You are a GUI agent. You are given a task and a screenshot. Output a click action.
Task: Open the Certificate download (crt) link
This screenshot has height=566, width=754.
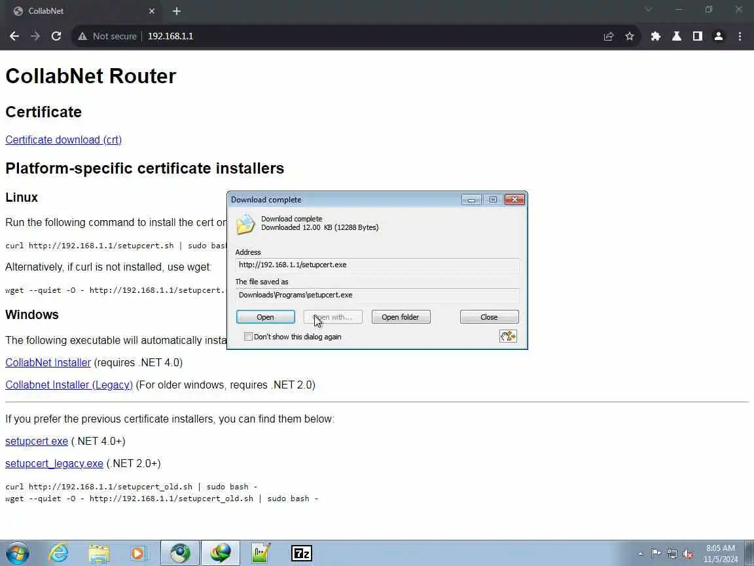[63, 140]
